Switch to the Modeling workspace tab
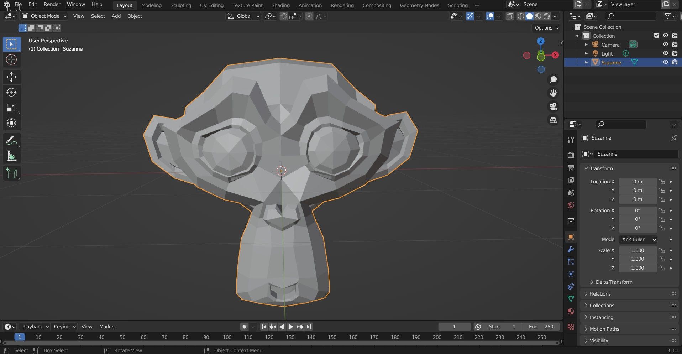Screen dimensions: 682x354 point(151,5)
